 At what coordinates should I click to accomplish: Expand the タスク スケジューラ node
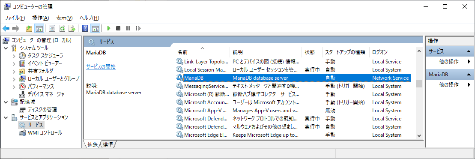(x=14, y=56)
